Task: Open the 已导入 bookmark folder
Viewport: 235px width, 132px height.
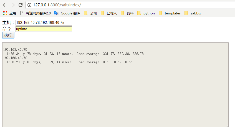Action: click(x=109, y=13)
